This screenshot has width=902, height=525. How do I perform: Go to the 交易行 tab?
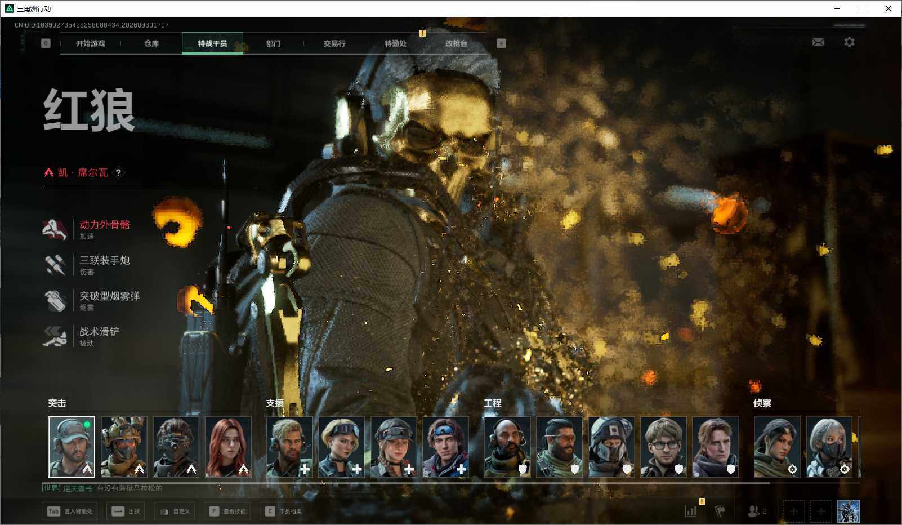click(x=334, y=43)
